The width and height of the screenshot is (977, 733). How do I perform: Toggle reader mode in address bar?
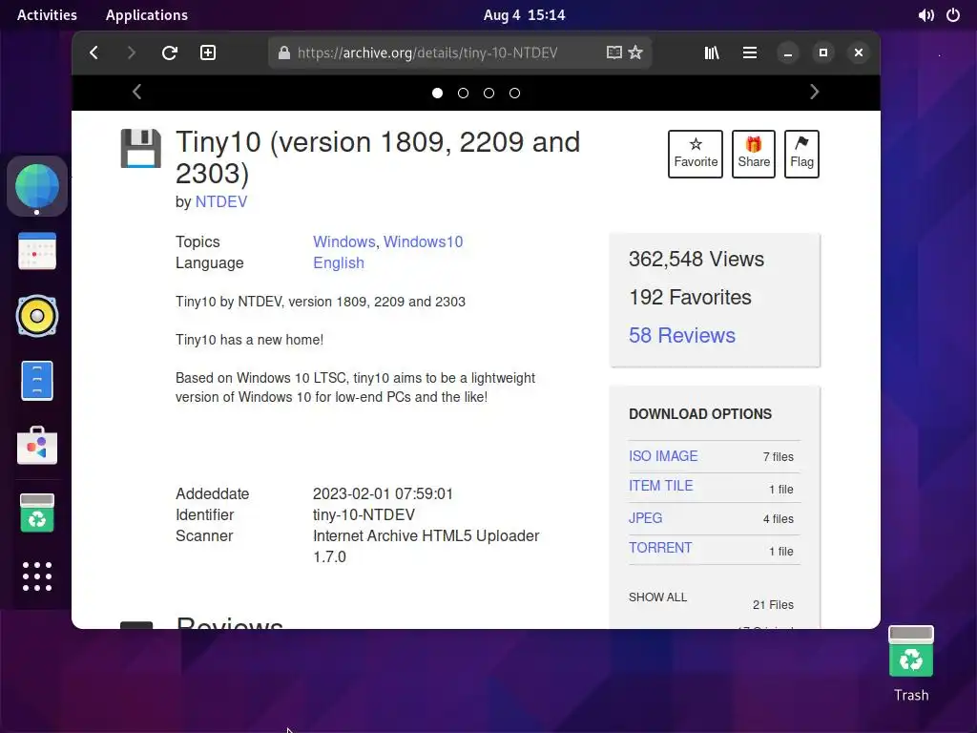click(614, 53)
